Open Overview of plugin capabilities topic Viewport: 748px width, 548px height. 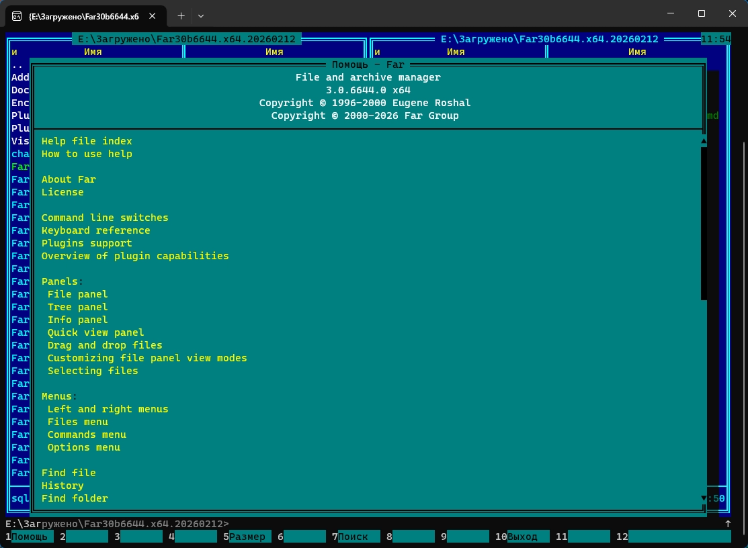tap(135, 256)
